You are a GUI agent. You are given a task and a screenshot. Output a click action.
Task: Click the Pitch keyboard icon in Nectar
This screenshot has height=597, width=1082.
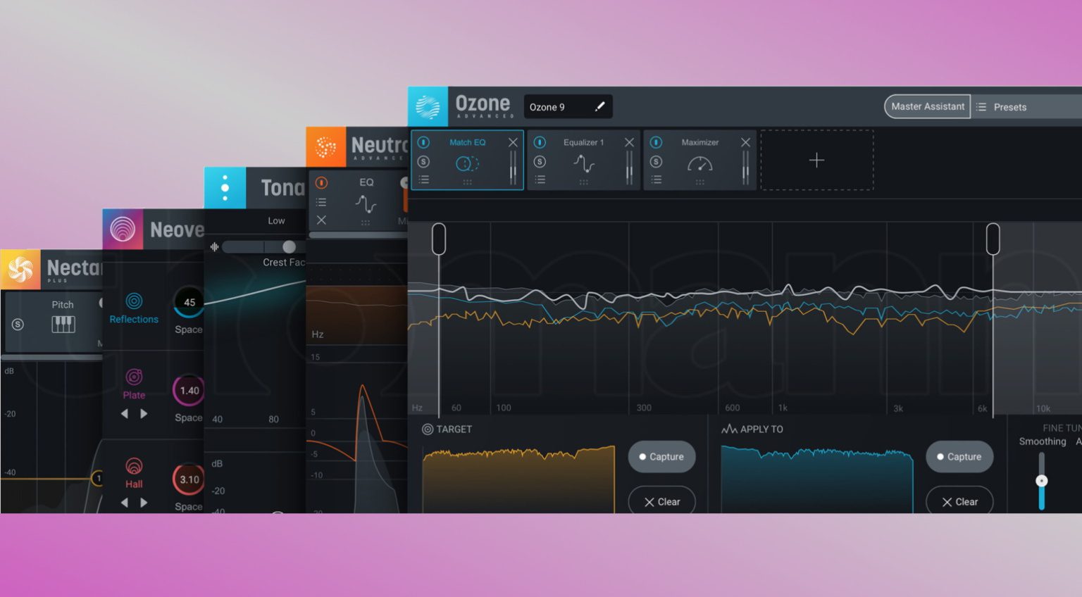[63, 324]
